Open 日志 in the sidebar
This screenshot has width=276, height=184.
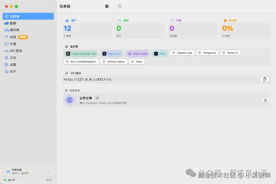click(28, 58)
